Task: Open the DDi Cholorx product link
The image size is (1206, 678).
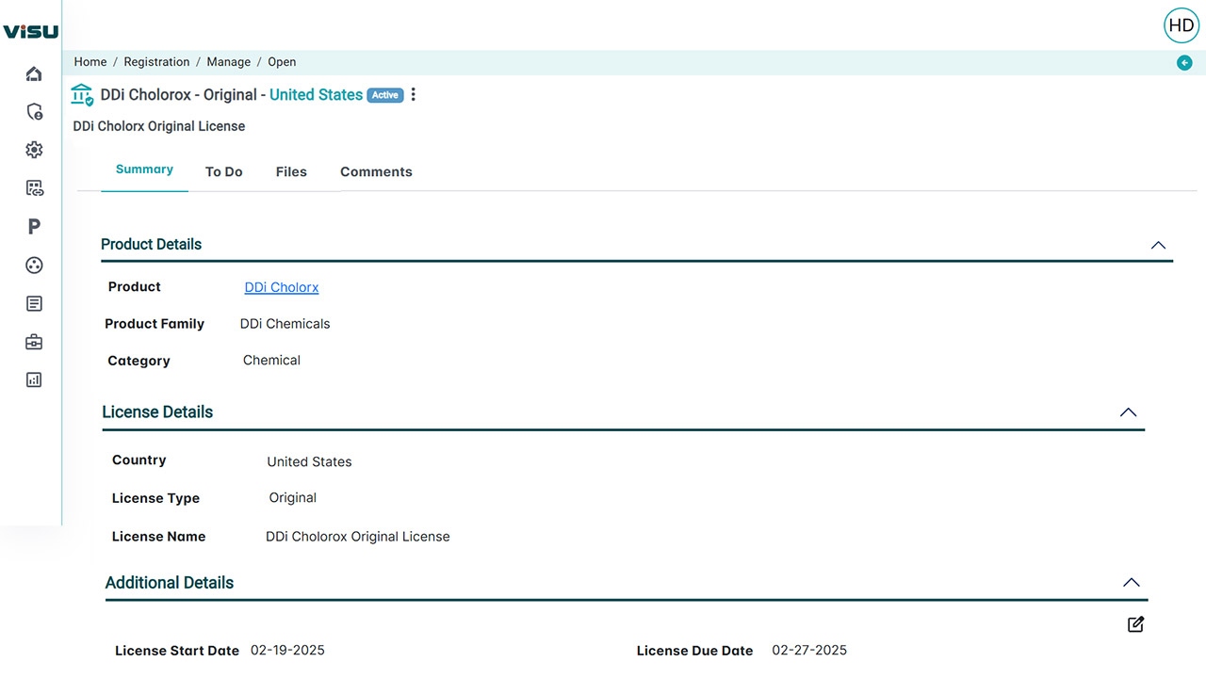Action: pyautogui.click(x=282, y=288)
